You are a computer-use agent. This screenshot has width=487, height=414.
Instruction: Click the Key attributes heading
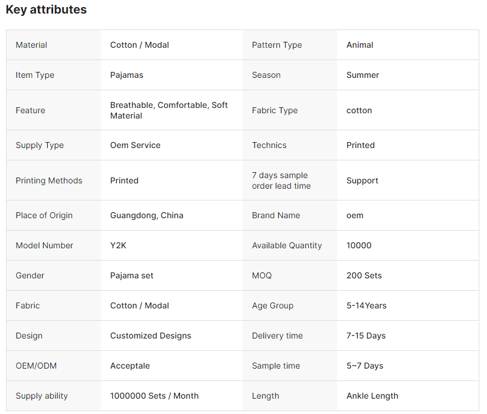(x=46, y=10)
